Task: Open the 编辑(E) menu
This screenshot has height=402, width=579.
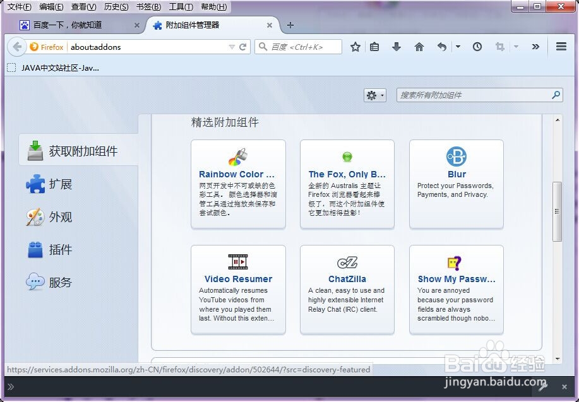Action: (x=51, y=7)
